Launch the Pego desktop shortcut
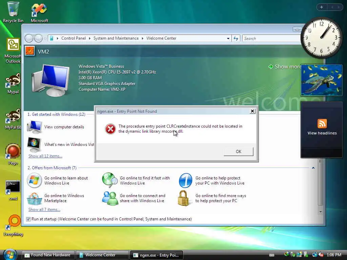This screenshot has width=347, height=260. [13, 154]
